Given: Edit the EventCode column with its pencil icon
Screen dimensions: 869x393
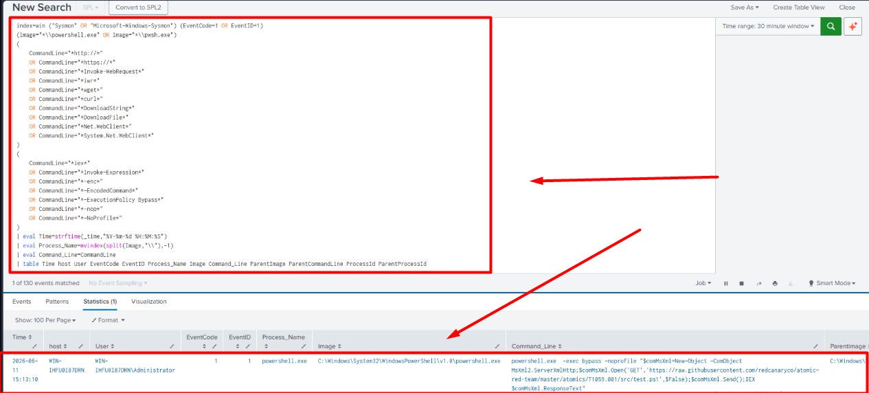Looking at the screenshot, I should [214, 346].
